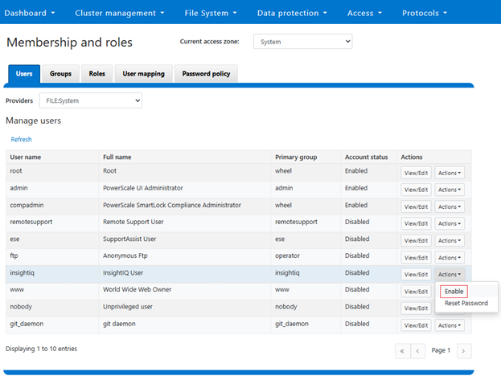501x376 pixels.
Task: Open the Current access zone dropdown
Action: (302, 42)
